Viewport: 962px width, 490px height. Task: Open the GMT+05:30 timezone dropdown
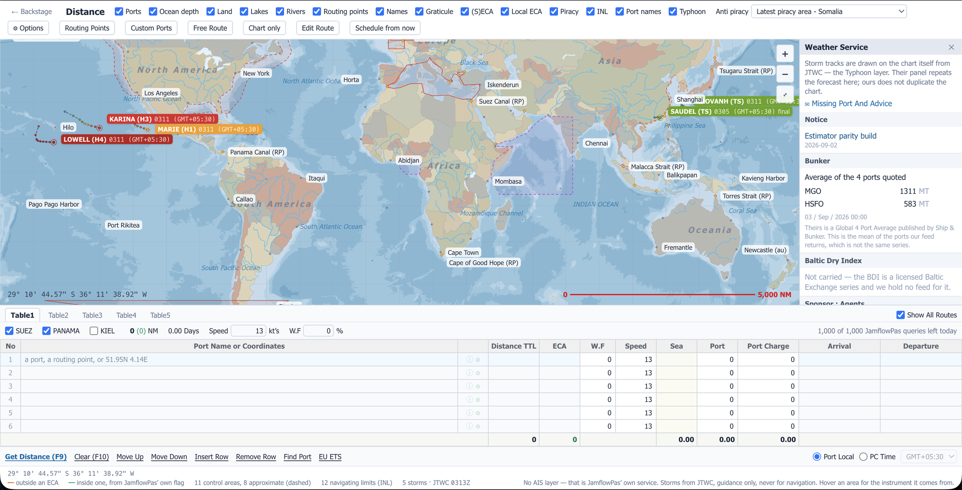(x=928, y=457)
